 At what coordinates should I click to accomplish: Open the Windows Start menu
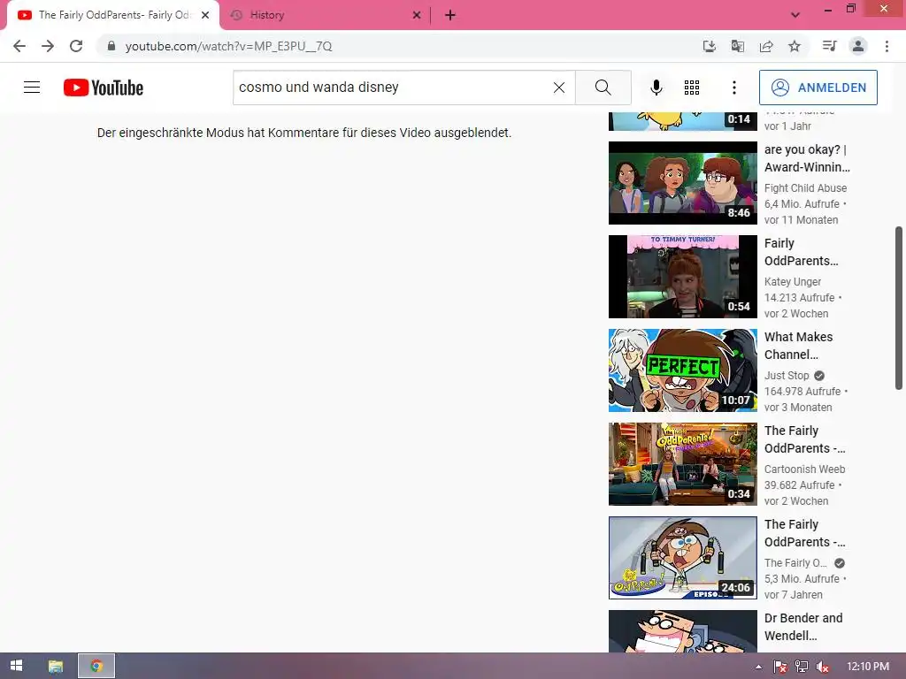click(16, 666)
